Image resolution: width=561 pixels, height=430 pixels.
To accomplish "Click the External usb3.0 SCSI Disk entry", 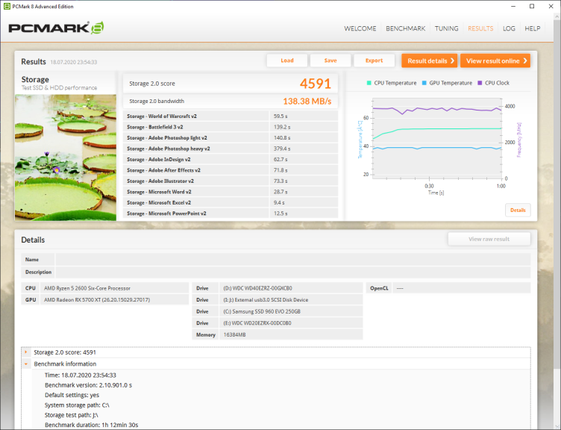I will coord(291,299).
